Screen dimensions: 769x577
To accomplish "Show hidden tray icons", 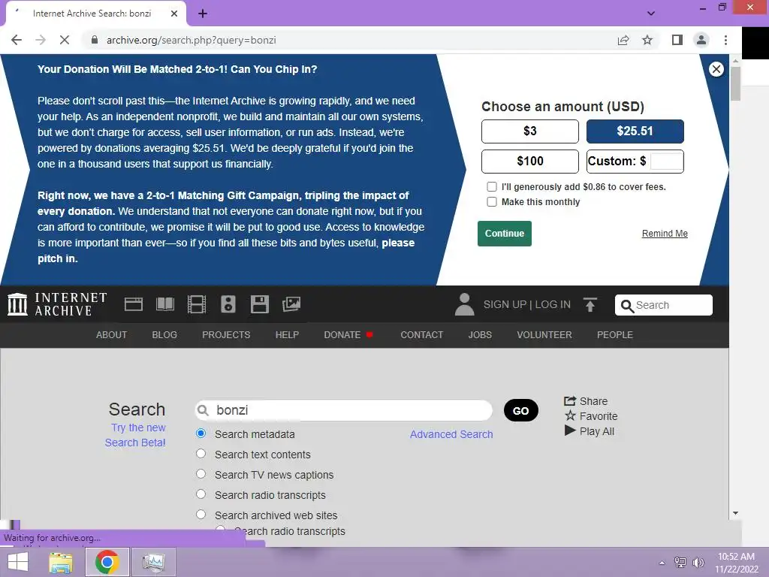I will click(662, 563).
